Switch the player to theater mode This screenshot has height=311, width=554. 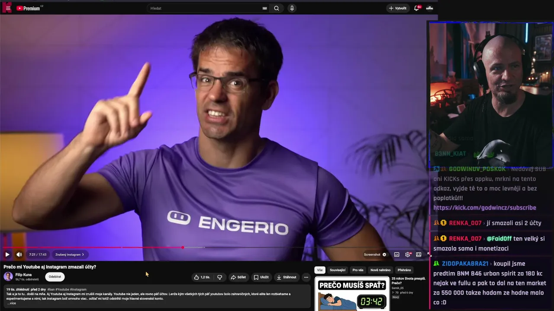tap(419, 254)
